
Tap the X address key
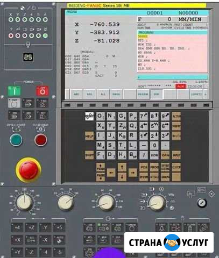pyautogui.click(x=100, y=126)
